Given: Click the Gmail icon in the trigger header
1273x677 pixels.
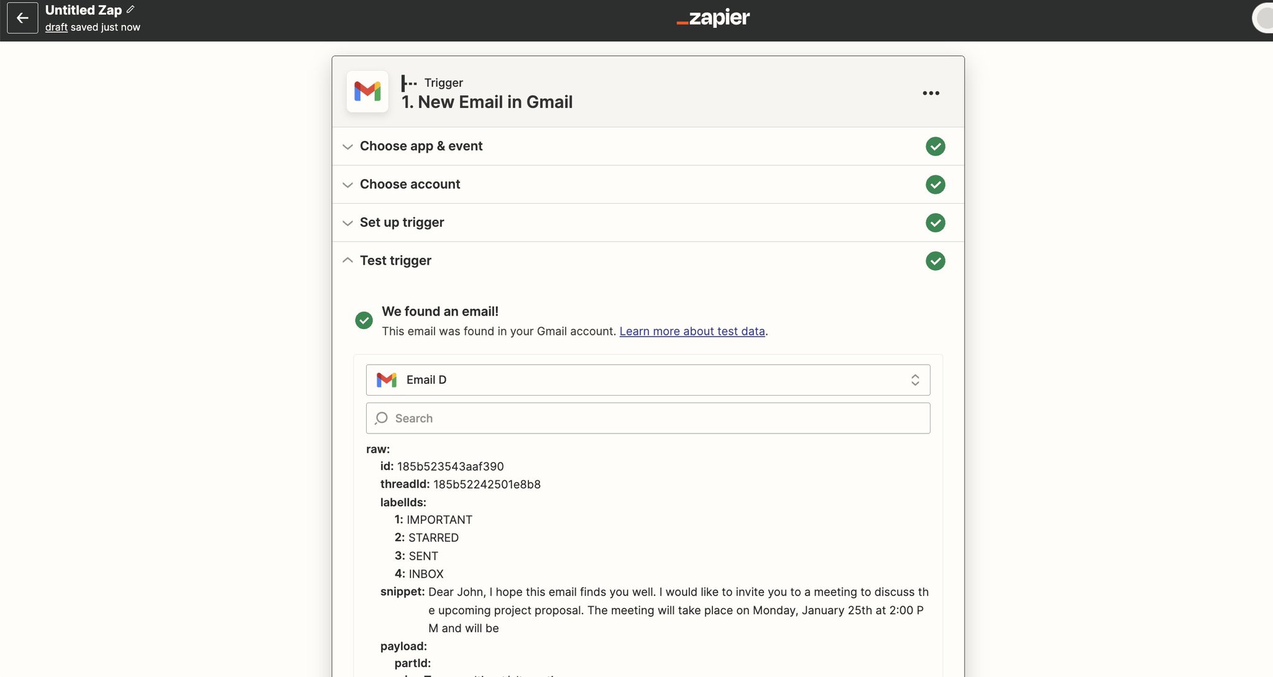Looking at the screenshot, I should tap(367, 92).
